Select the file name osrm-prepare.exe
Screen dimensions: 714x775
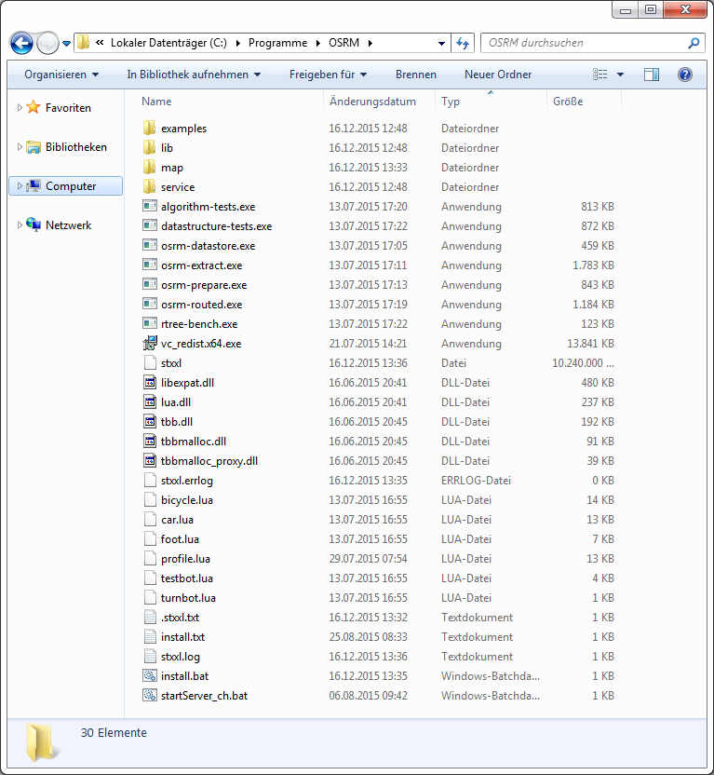click(x=204, y=285)
